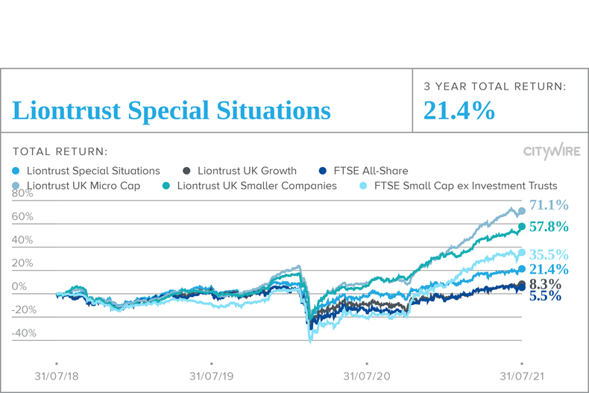Click the FTSE All-Share legend text
This screenshot has width=589, height=393.
[x=372, y=171]
